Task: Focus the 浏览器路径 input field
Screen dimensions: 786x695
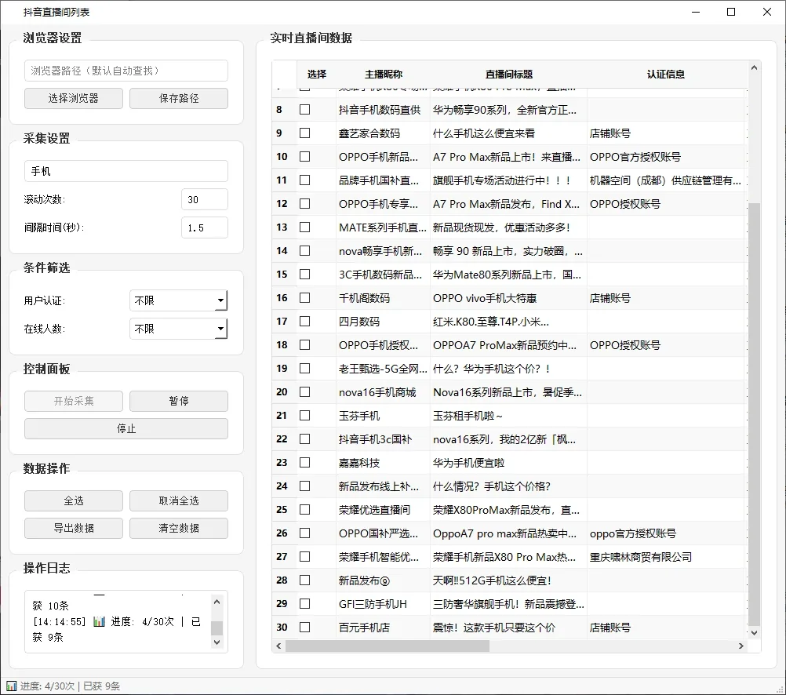Action: pos(126,71)
